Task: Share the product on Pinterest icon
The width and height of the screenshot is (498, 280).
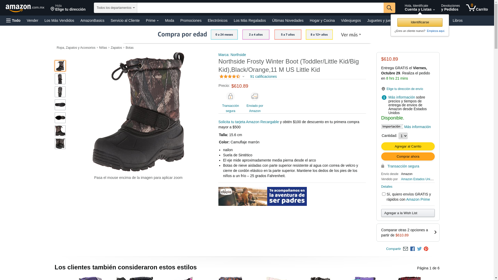Action: [x=426, y=249]
